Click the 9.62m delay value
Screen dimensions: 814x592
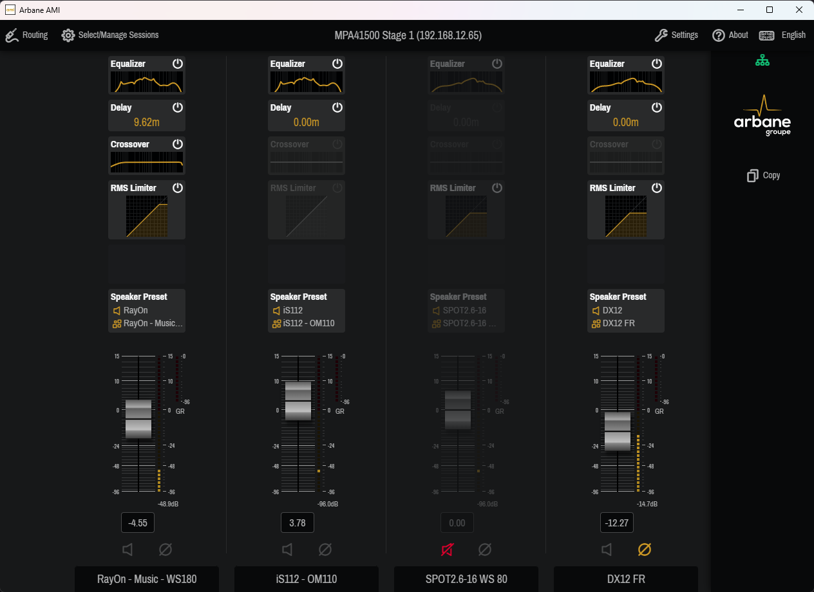click(147, 122)
